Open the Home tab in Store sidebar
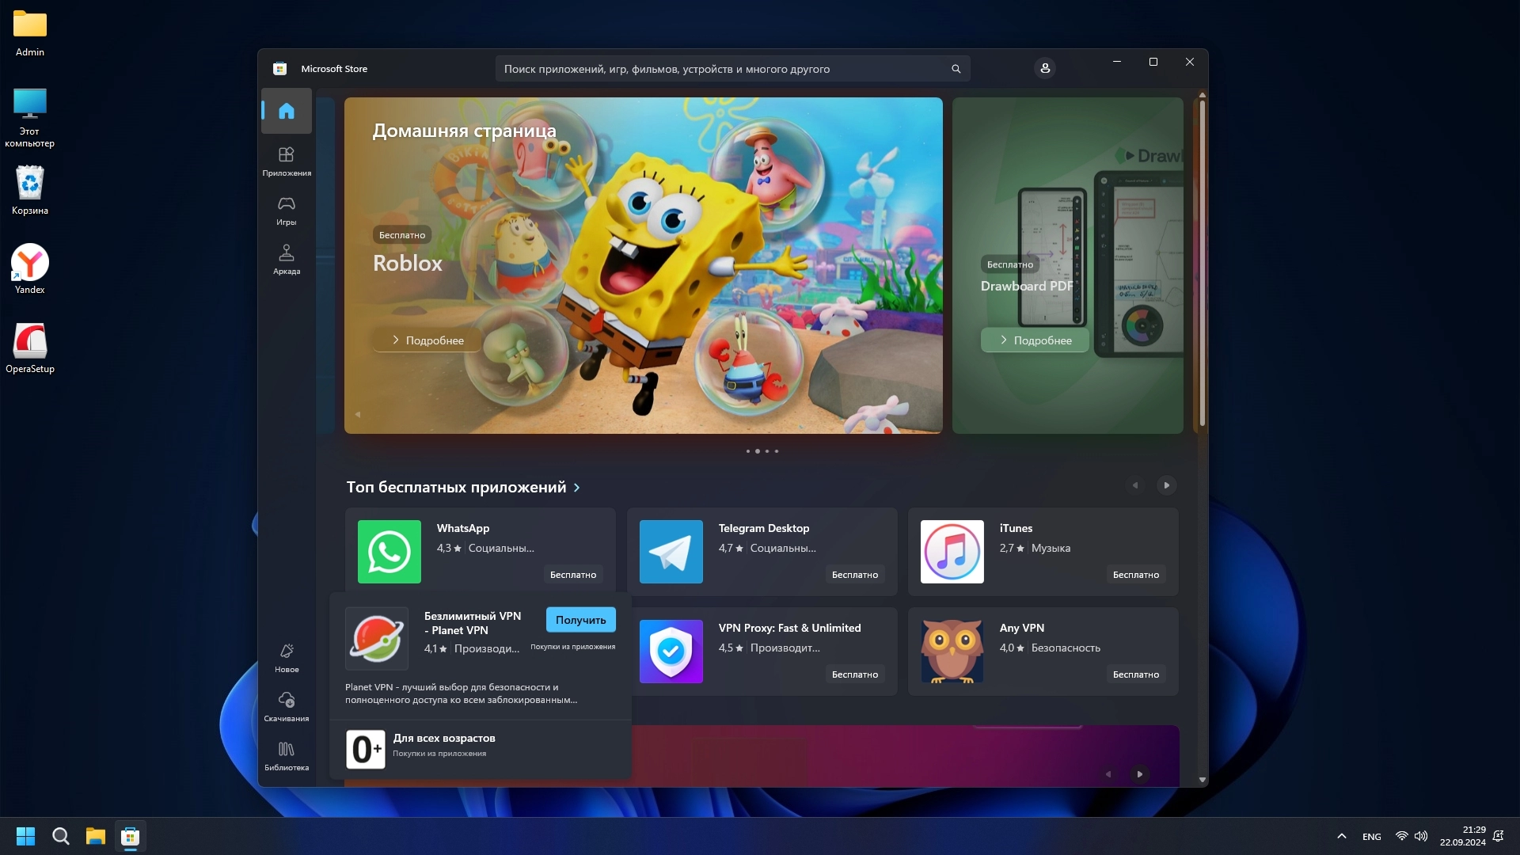This screenshot has width=1520, height=855. pyautogui.click(x=286, y=111)
